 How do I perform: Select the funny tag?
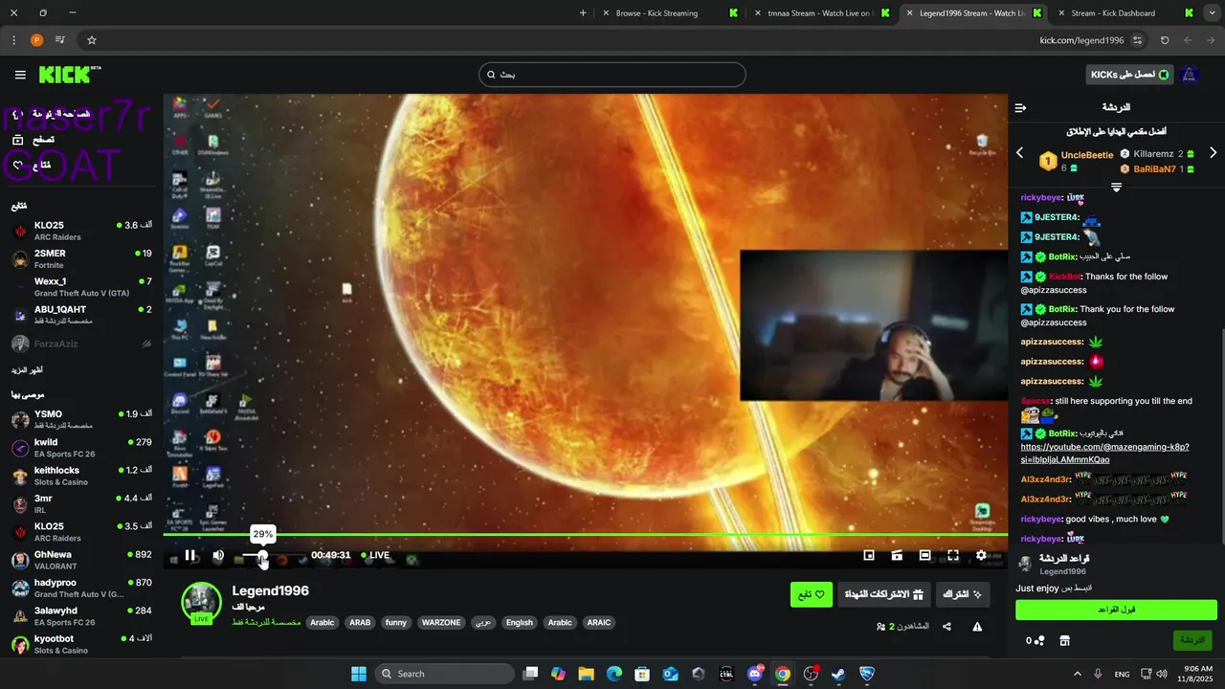(x=395, y=622)
